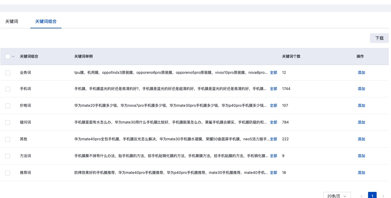391x198 pixels.
Task: Switch to the 关键词 tab
Action: (x=11, y=21)
